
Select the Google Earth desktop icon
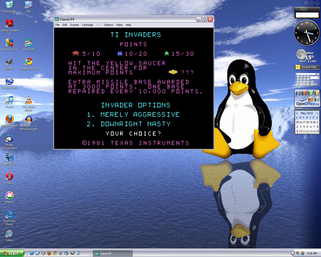(x=9, y=83)
